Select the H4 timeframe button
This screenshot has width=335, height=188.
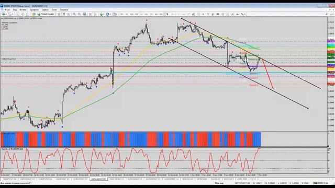(x=147, y=14)
